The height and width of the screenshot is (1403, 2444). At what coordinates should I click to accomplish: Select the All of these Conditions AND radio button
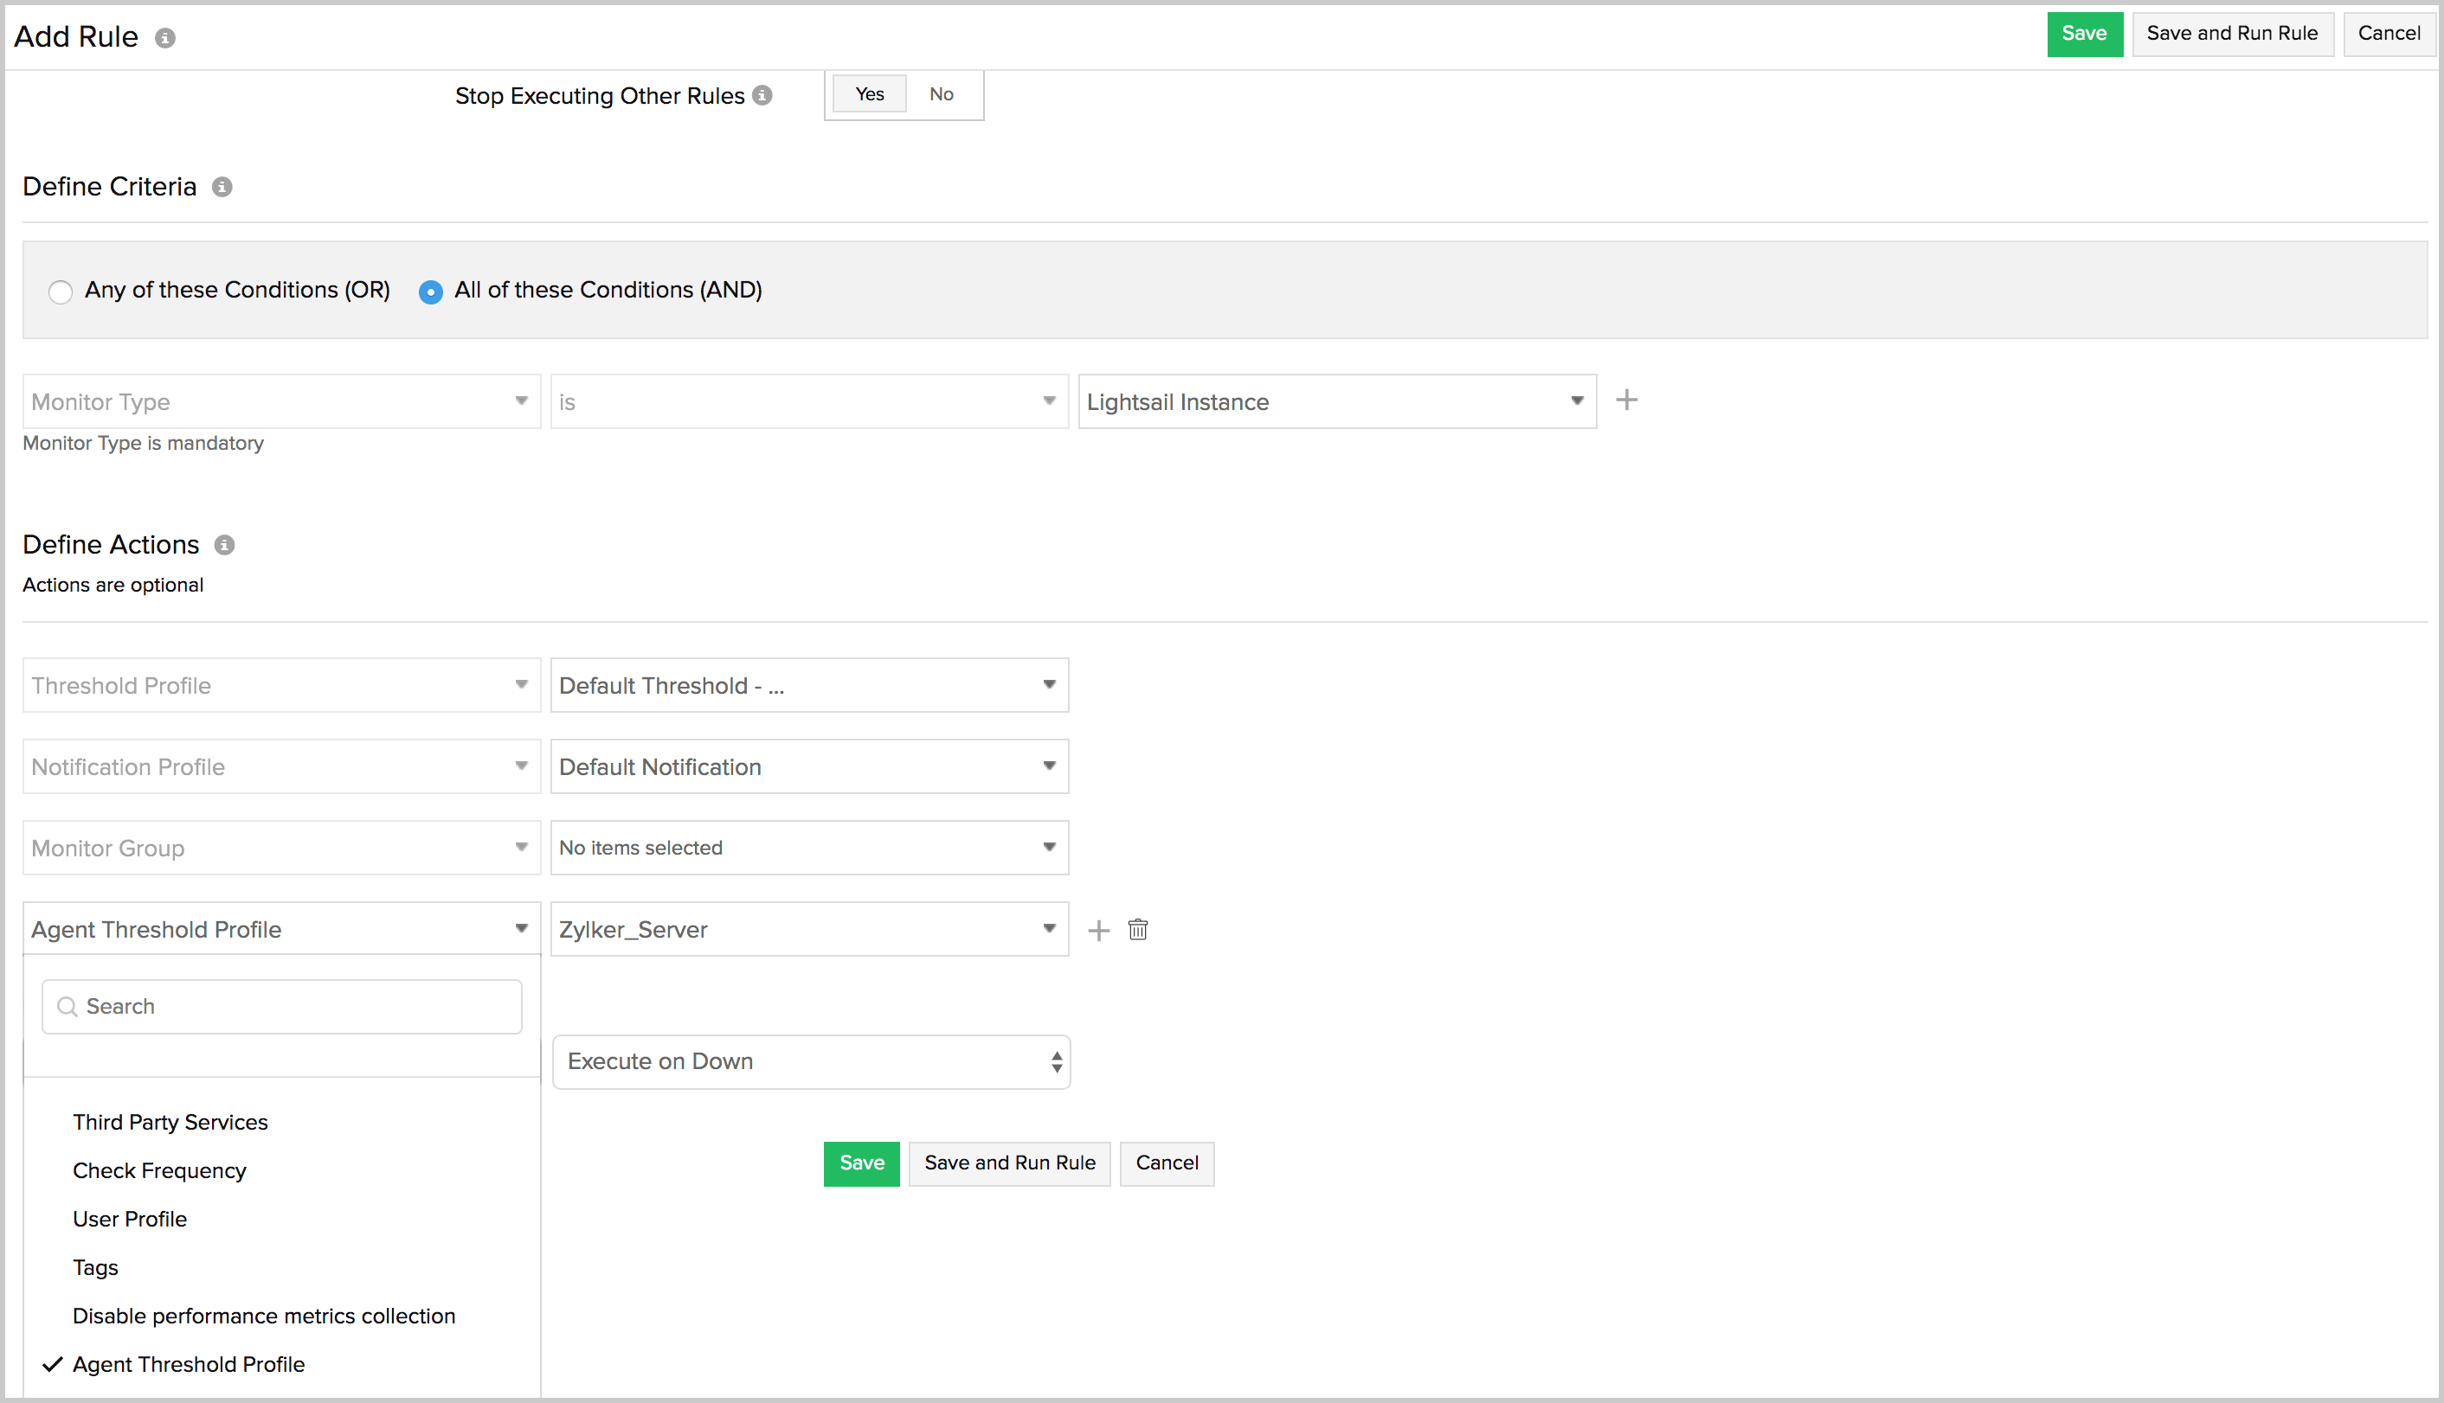pos(433,291)
